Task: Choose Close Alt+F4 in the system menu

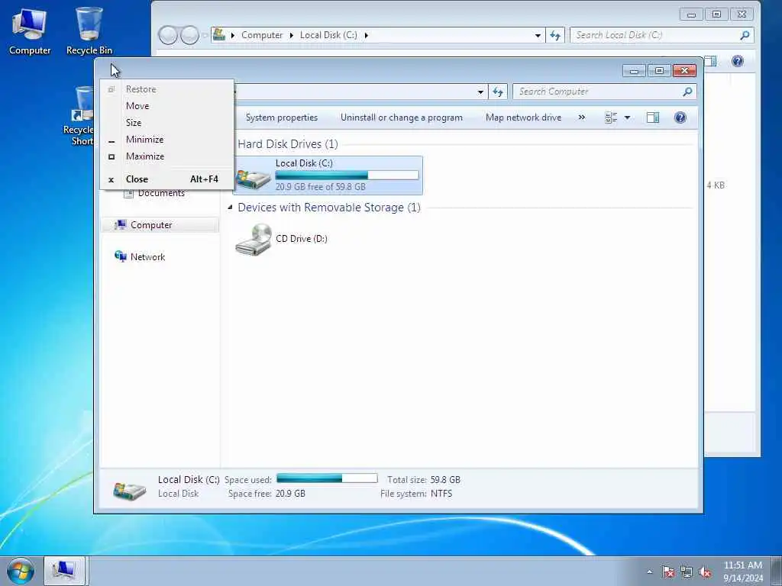Action: coord(167,179)
